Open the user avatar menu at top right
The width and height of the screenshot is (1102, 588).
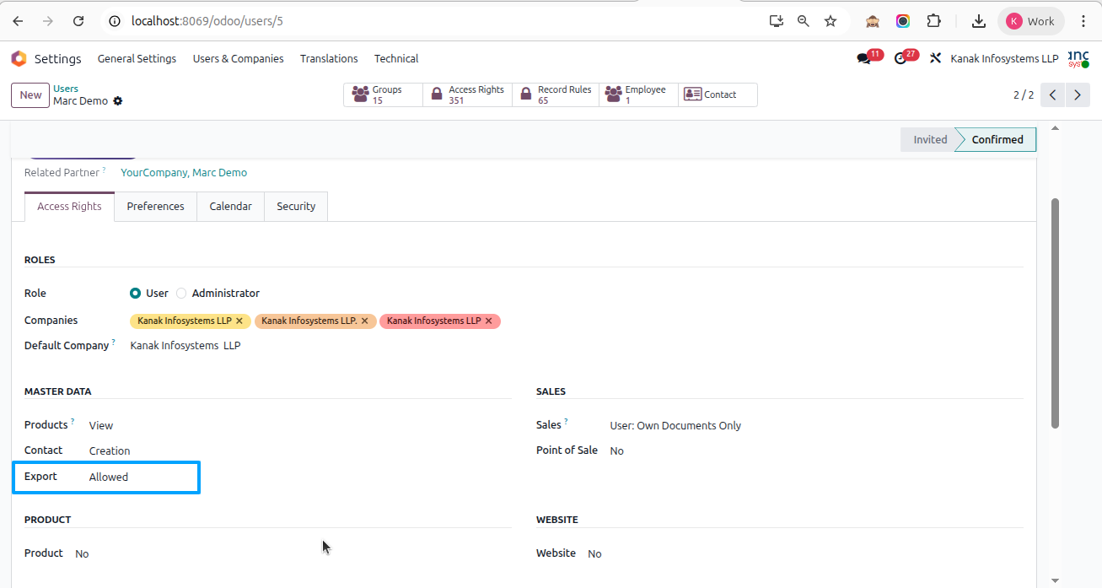(x=1078, y=58)
